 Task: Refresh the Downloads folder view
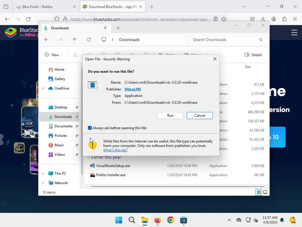[x=89, y=40]
